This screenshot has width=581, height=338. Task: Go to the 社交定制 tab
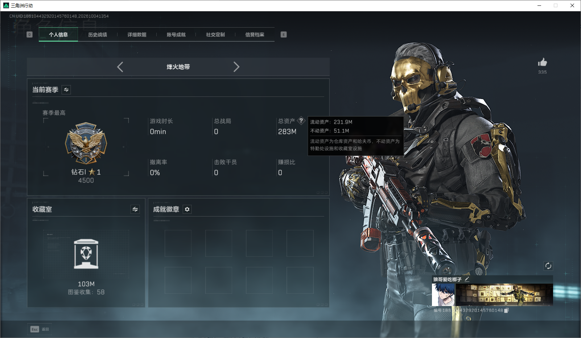pos(215,35)
